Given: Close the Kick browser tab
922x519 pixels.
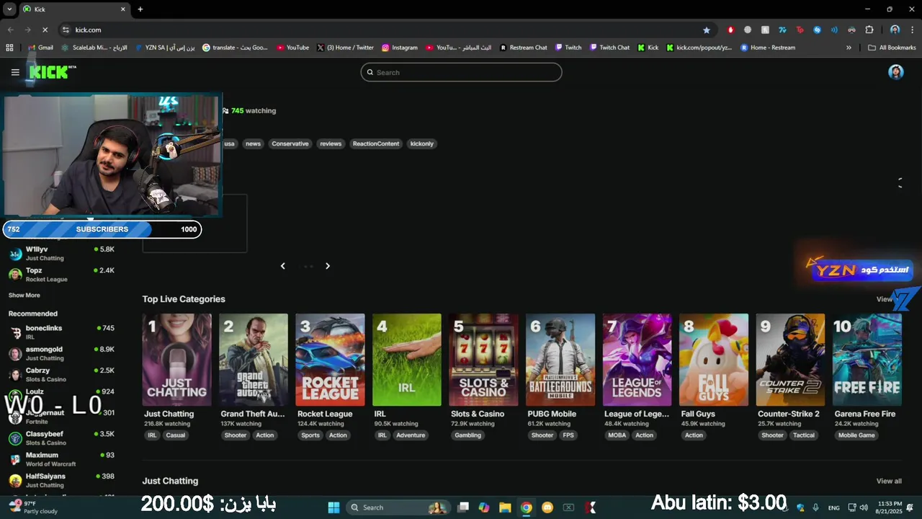Looking at the screenshot, I should pos(123,9).
